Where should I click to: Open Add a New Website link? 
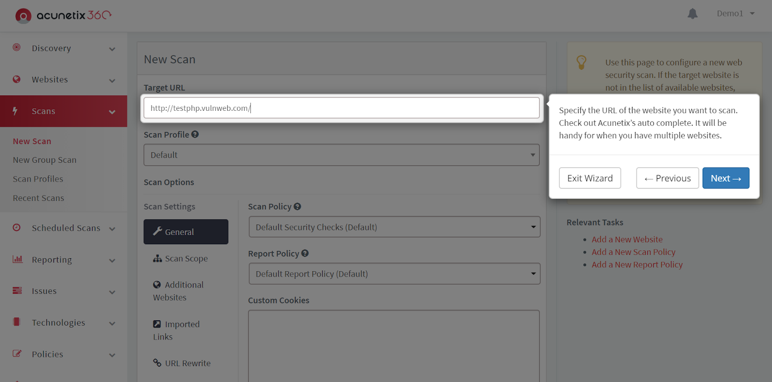point(627,239)
